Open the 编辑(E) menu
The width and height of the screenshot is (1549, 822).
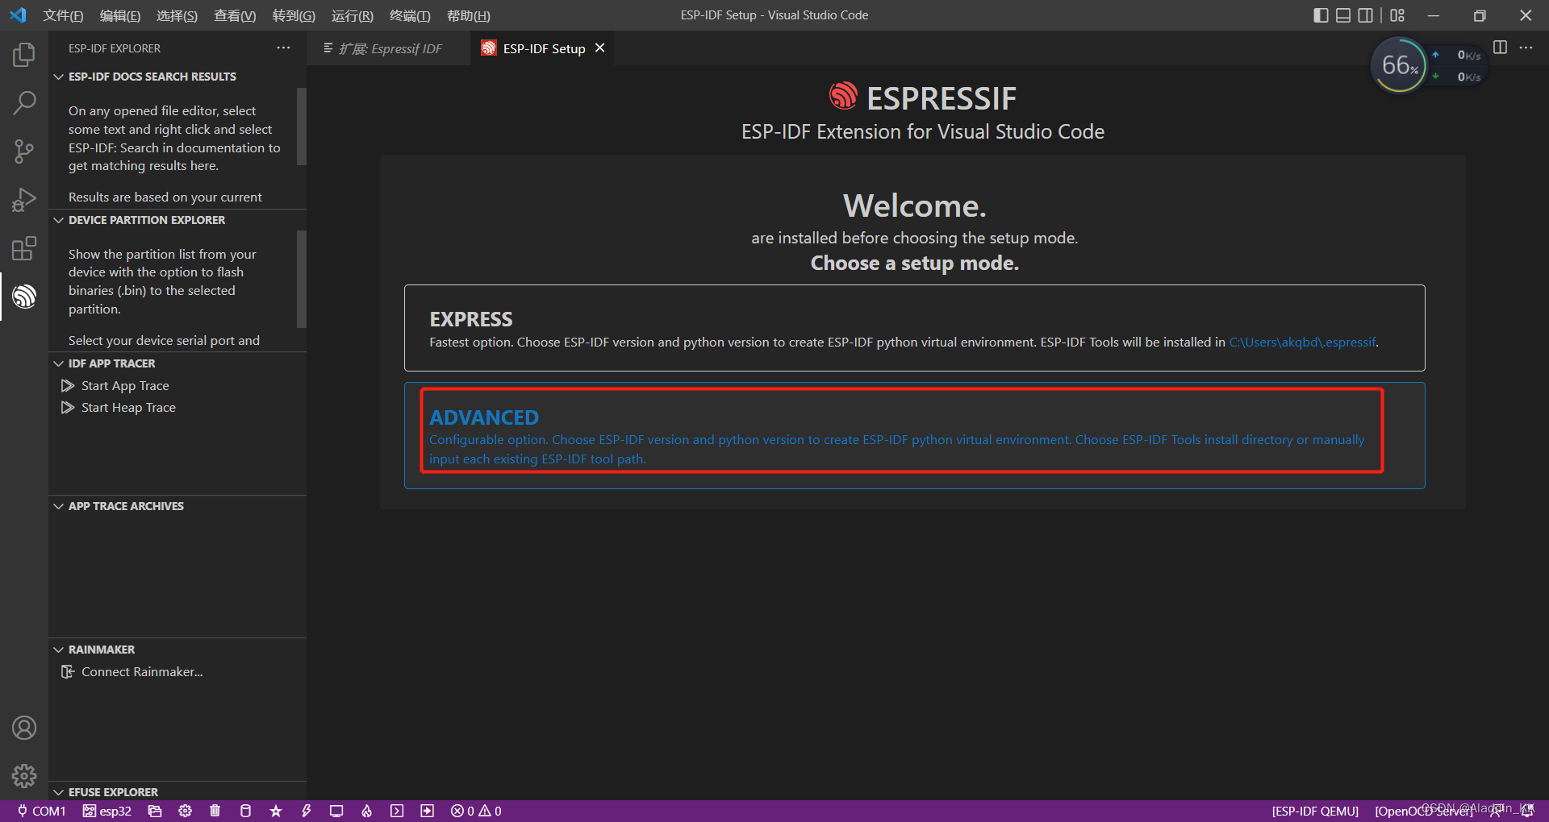pyautogui.click(x=119, y=15)
